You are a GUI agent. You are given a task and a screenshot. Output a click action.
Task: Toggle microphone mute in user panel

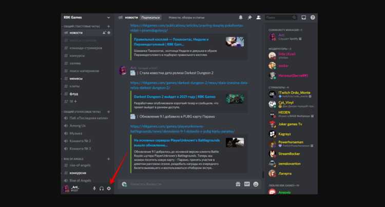pos(94,189)
